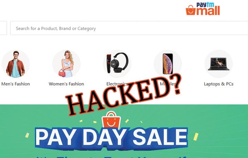Image resolution: width=248 pixels, height=158 pixels.
Task: Click the orange bag in Paytm logo
Action: pos(190,10)
